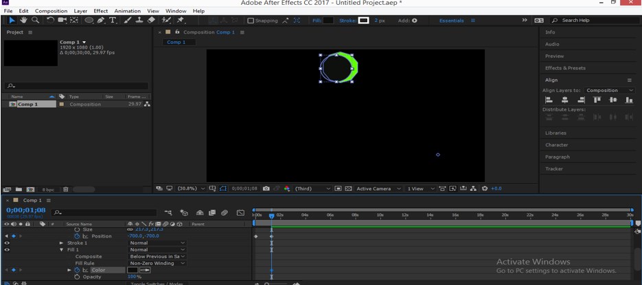Open the Align Layers to Composition dropdown

[x=609, y=91]
